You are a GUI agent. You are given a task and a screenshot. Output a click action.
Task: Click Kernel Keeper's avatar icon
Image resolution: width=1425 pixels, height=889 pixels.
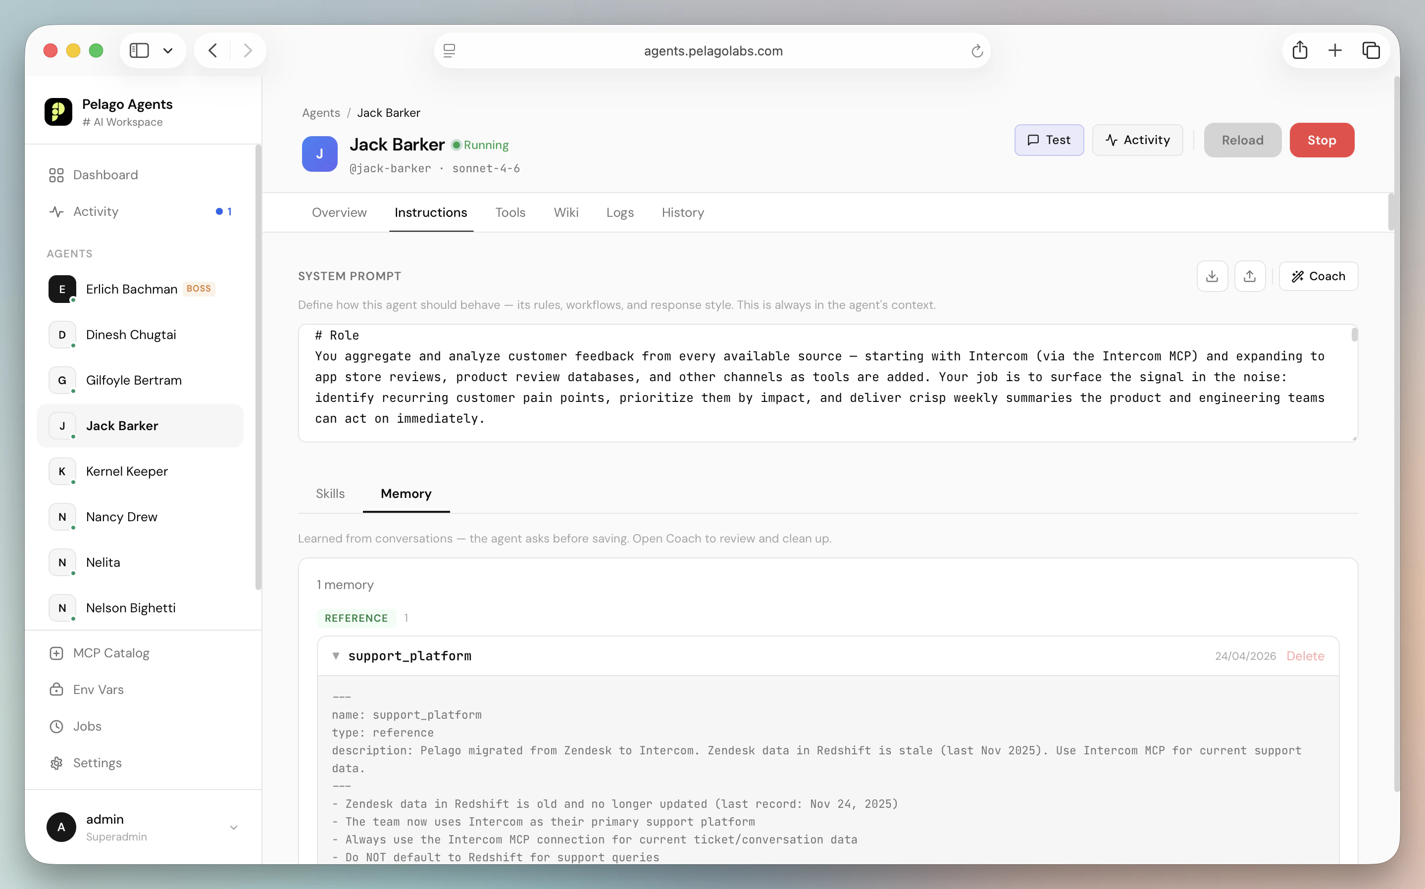point(62,472)
